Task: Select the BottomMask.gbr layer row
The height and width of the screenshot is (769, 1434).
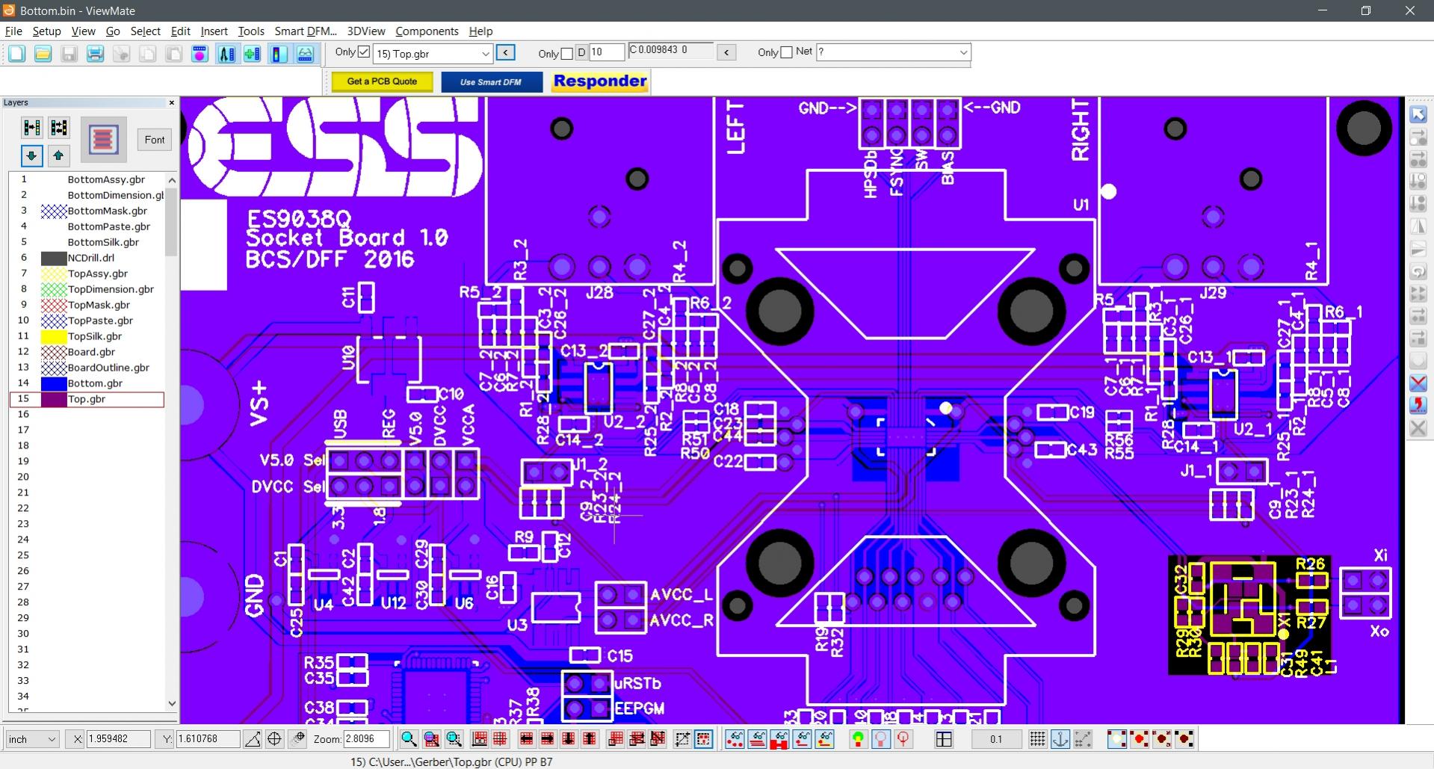Action: (x=87, y=211)
